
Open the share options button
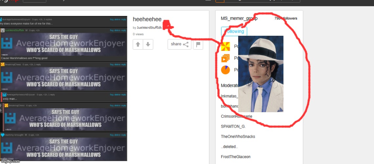coord(179,44)
